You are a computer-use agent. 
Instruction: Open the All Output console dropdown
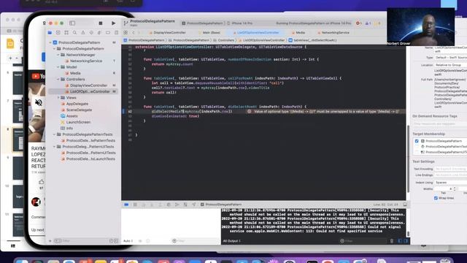(232, 241)
